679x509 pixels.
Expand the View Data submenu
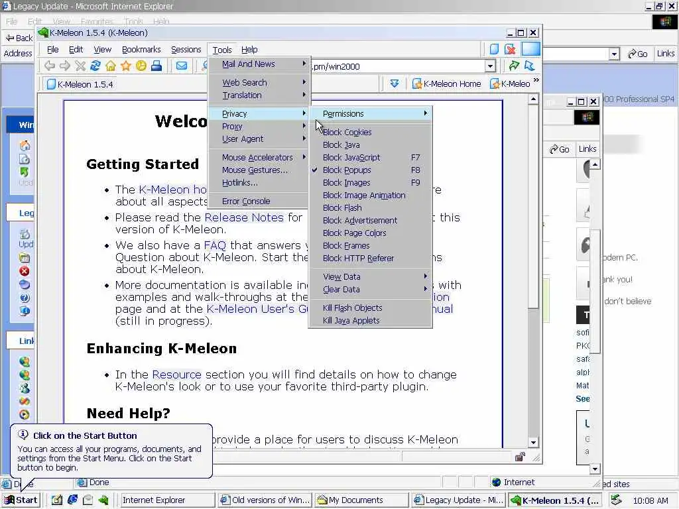370,276
